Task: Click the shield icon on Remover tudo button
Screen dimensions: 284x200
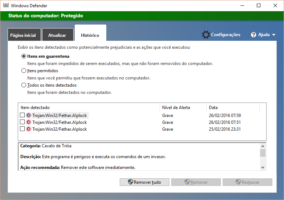Action: coord(130,182)
